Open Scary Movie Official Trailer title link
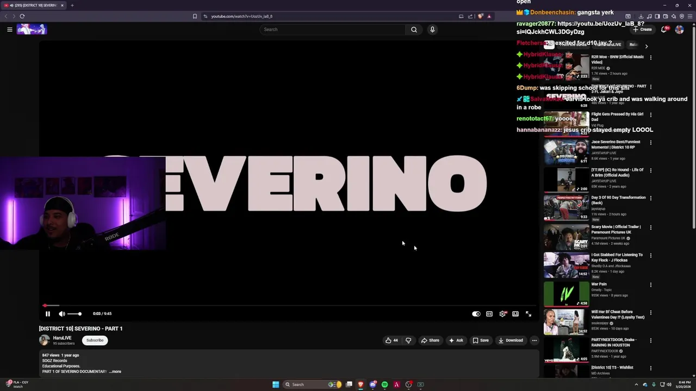696x391 pixels. (616, 230)
